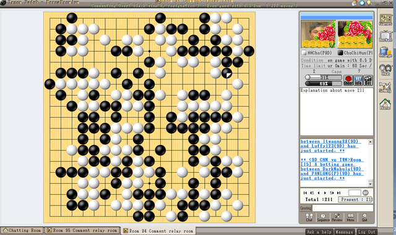Click the move number input box
The width and height of the screenshot is (396, 235).
click(355, 192)
